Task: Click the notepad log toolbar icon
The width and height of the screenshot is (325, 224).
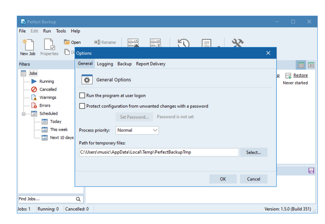Action: (x=206, y=43)
